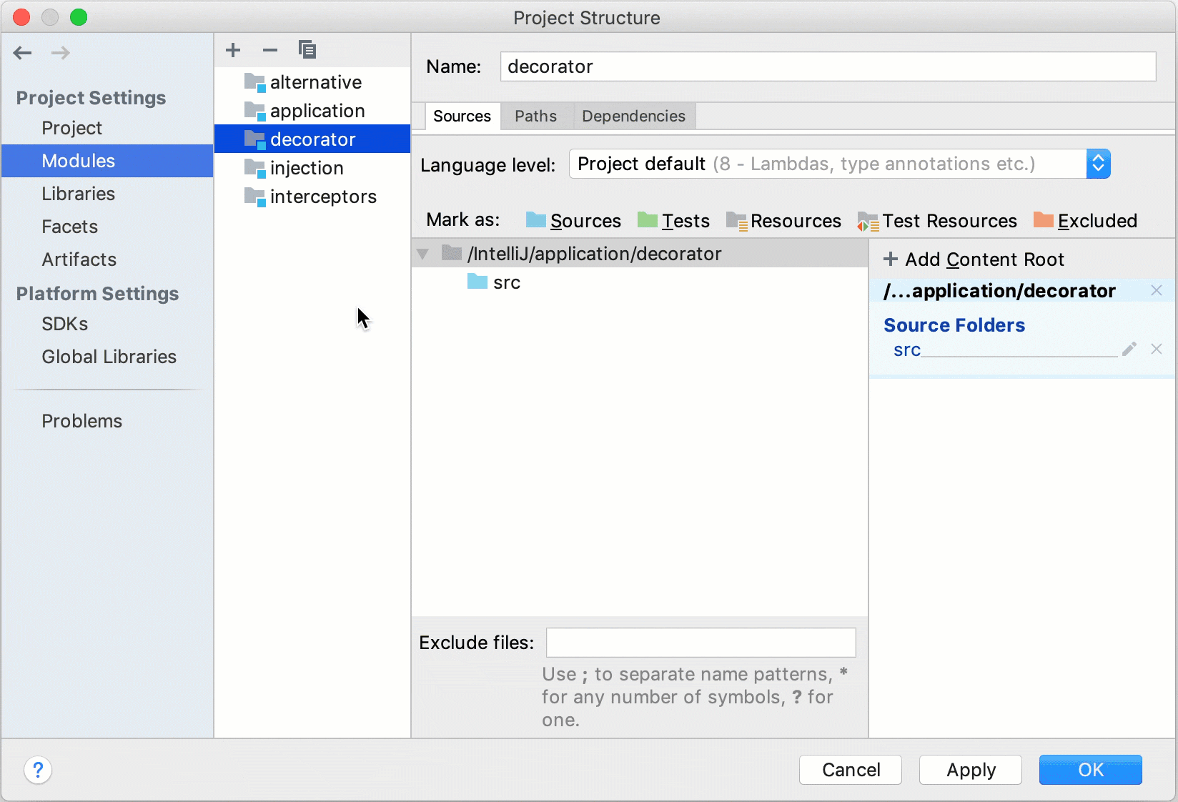
Task: Edit src source folder with pencil icon
Action: click(1129, 350)
